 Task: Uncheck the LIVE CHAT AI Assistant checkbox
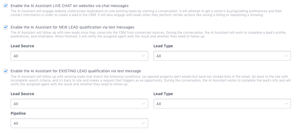[x=6, y=5]
